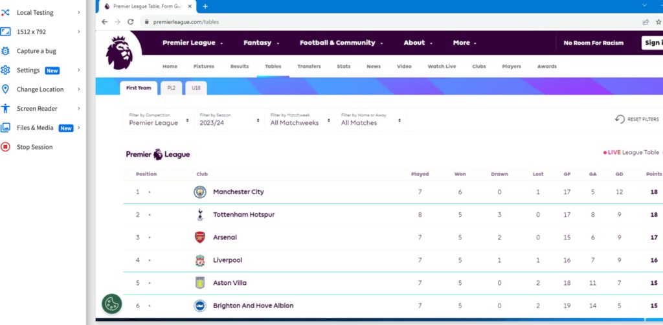This screenshot has height=325, width=663.
Task: Click the Aston Villa club badge
Action: (x=200, y=283)
